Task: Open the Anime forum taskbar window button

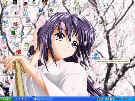Action: tap(43, 99)
